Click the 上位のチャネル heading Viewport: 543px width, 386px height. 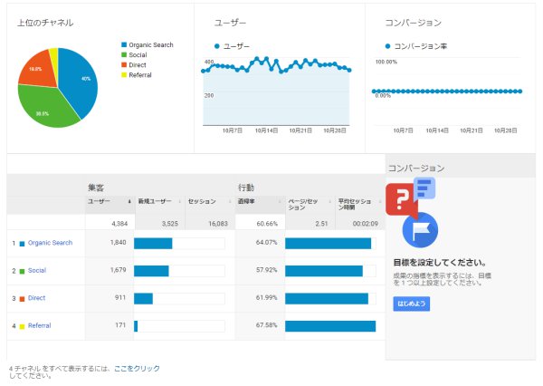[45, 23]
